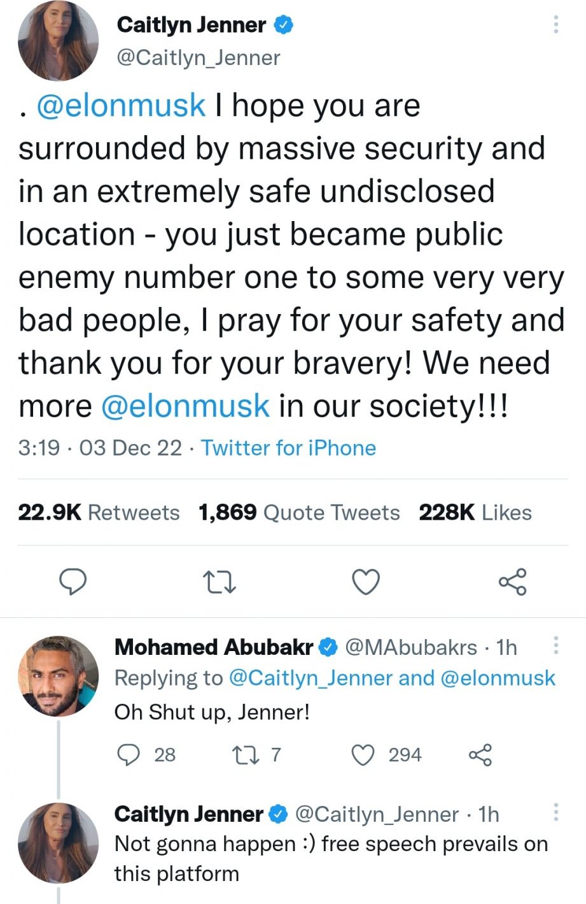This screenshot has width=586, height=904.
Task: Share the main tweet
Action: point(513,581)
